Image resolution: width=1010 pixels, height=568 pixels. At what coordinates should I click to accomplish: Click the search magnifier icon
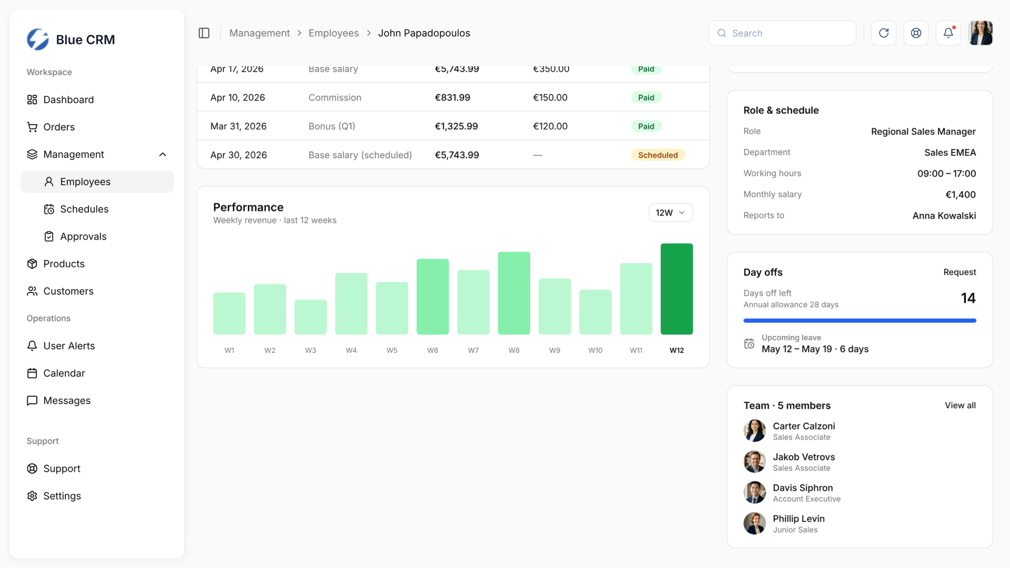[x=722, y=33]
